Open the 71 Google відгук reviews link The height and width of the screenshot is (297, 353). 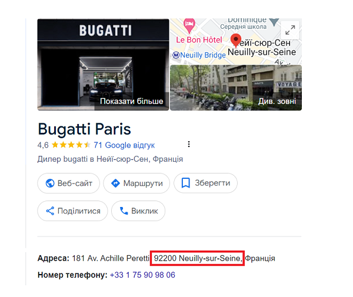[x=124, y=145]
